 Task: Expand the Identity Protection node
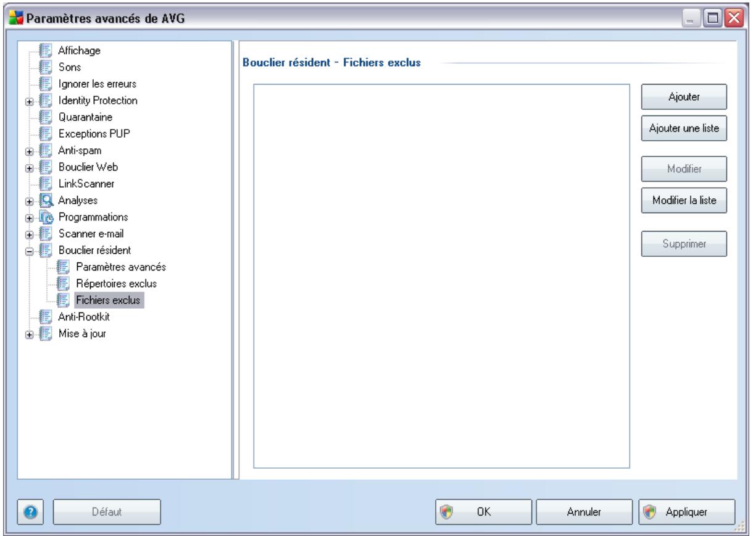(28, 101)
